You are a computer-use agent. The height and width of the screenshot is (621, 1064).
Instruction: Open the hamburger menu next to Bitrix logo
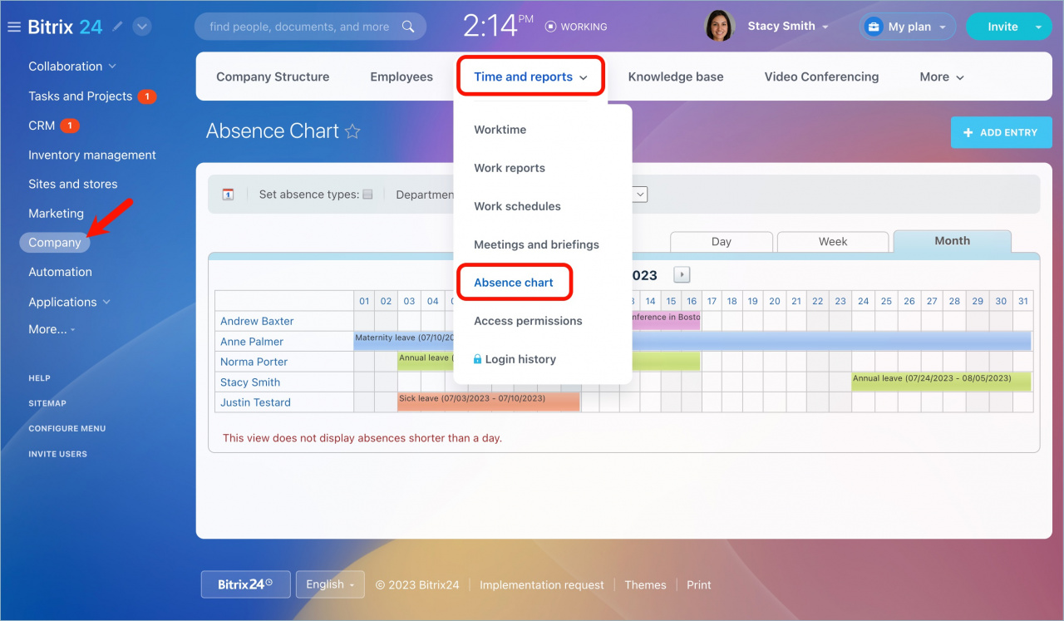click(13, 27)
